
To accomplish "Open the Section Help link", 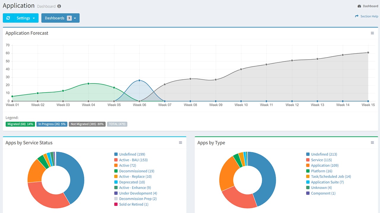I will click(369, 16).
